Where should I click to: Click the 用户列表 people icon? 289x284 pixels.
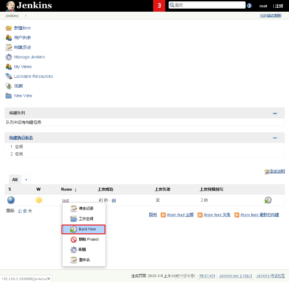click(x=9, y=38)
